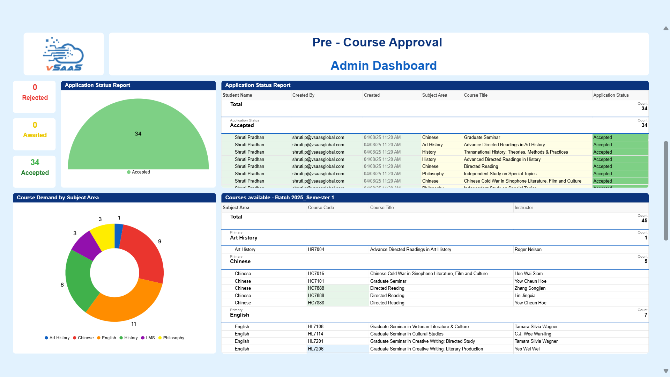
Task: Toggle History legend dot
Action: click(x=121, y=338)
